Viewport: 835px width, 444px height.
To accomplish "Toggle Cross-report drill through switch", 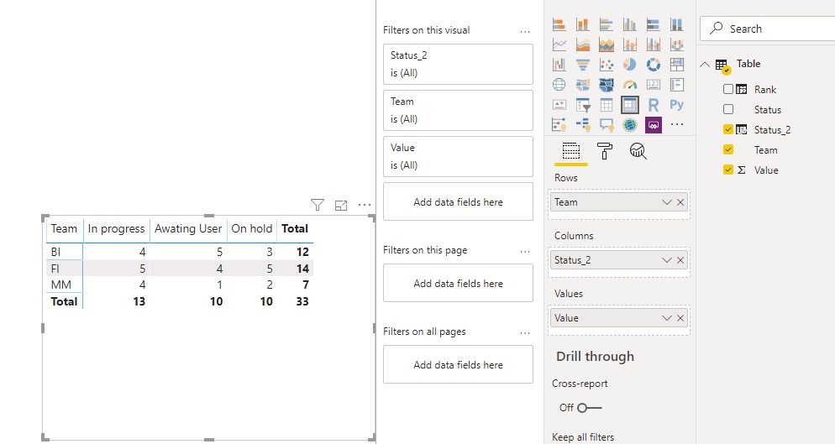I will pos(590,408).
